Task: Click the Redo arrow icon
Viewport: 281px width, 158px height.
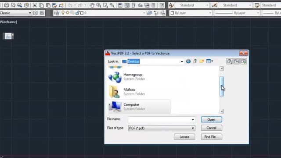Action: point(80,5)
